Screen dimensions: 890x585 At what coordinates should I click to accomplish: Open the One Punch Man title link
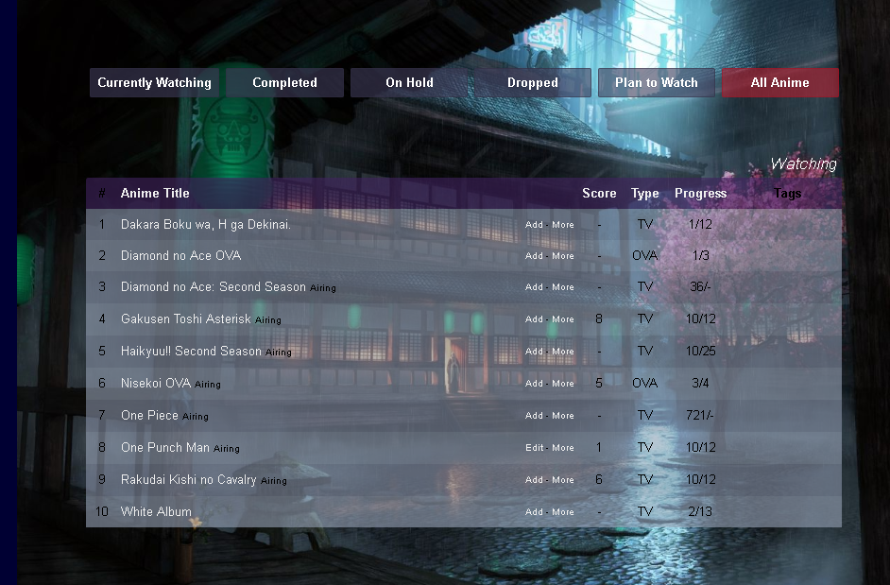(165, 448)
